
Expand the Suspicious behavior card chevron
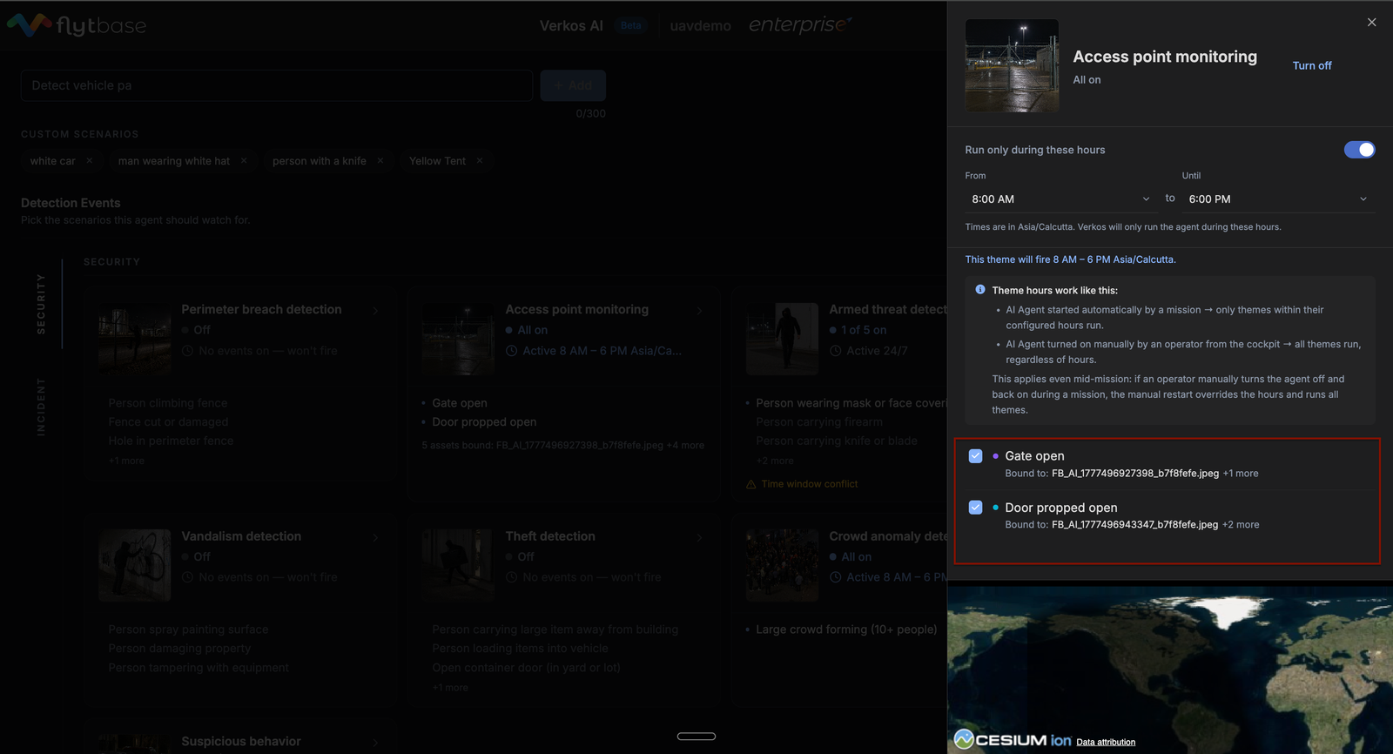pos(375,742)
